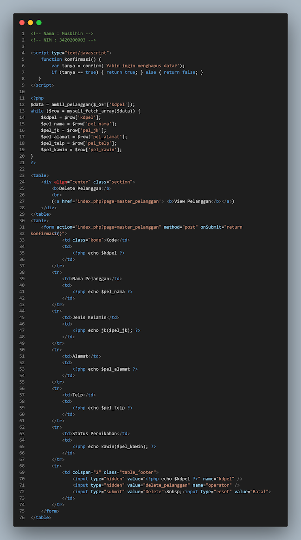
Task: Click the red close dot
Action: 22,23
